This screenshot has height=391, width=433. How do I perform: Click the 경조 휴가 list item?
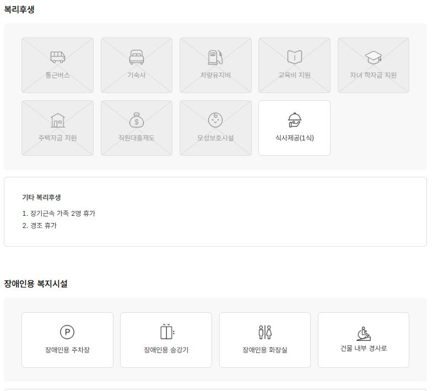tap(40, 225)
